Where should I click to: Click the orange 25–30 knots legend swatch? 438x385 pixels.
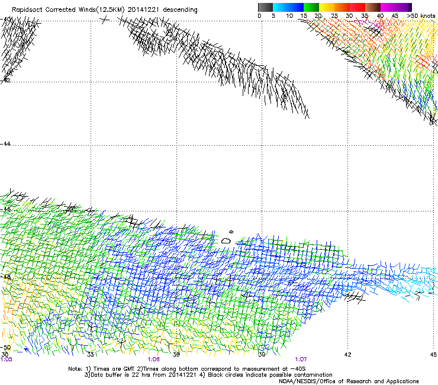point(342,7)
